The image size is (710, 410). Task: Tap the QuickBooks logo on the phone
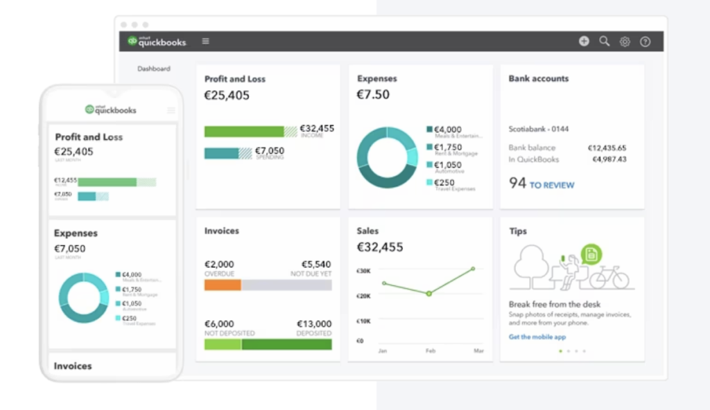pyautogui.click(x=110, y=109)
